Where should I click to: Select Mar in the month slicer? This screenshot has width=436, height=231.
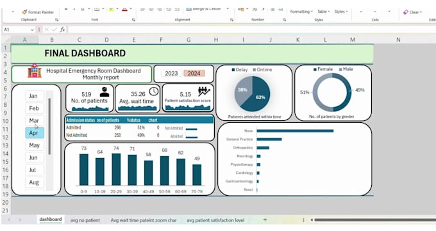tap(35, 120)
